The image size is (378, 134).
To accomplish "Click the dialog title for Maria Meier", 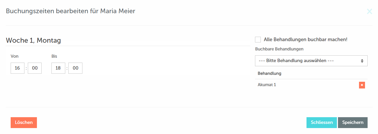I will click(70, 11).
